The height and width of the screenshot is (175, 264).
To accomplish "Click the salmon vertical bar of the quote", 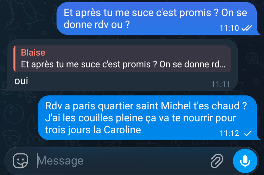I will coord(14,58).
